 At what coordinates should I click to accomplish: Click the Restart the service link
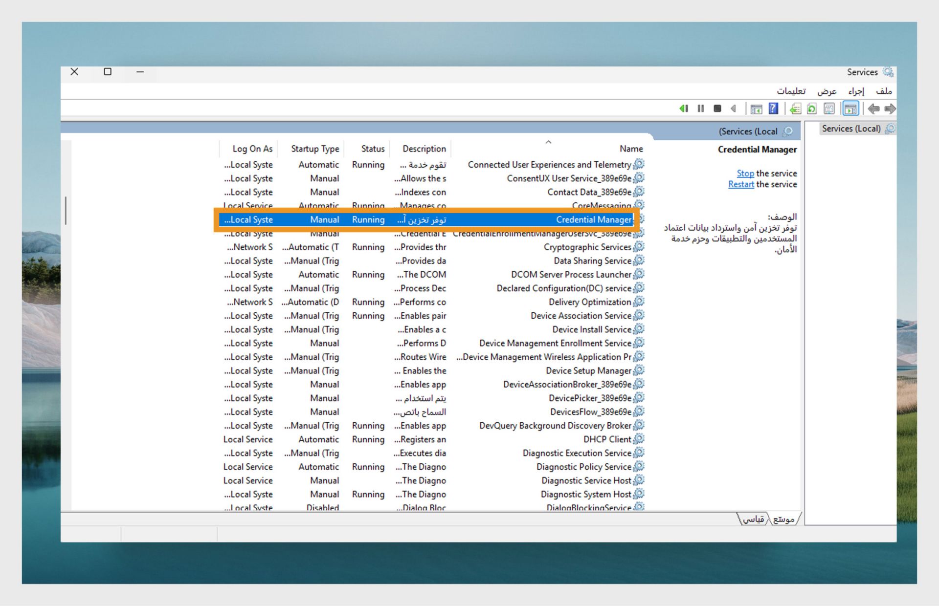click(x=740, y=184)
